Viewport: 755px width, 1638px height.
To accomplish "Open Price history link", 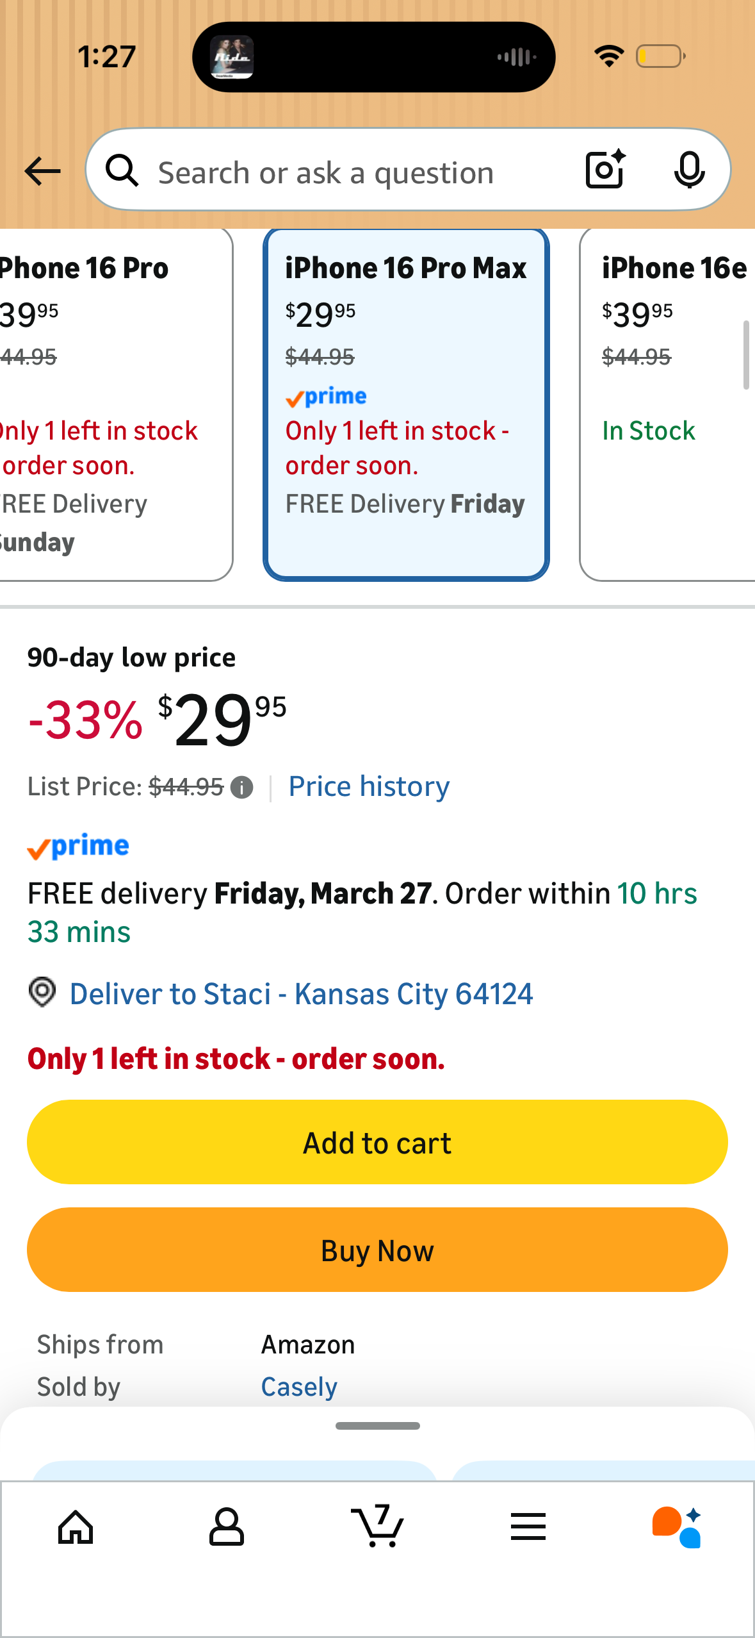I will pos(369,786).
